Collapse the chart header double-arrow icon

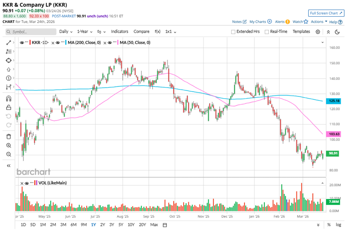pos(329,32)
